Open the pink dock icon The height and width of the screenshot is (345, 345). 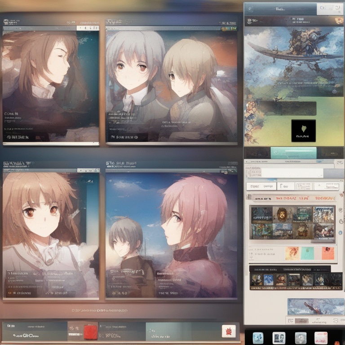[x=321, y=338]
